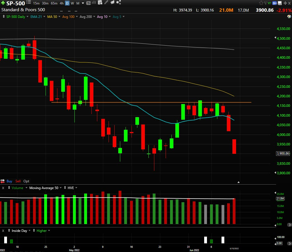Image resolution: width=292 pixels, height=252 pixels.
Task: Open the Moving Average 50 dropdown
Action: click(x=60, y=188)
